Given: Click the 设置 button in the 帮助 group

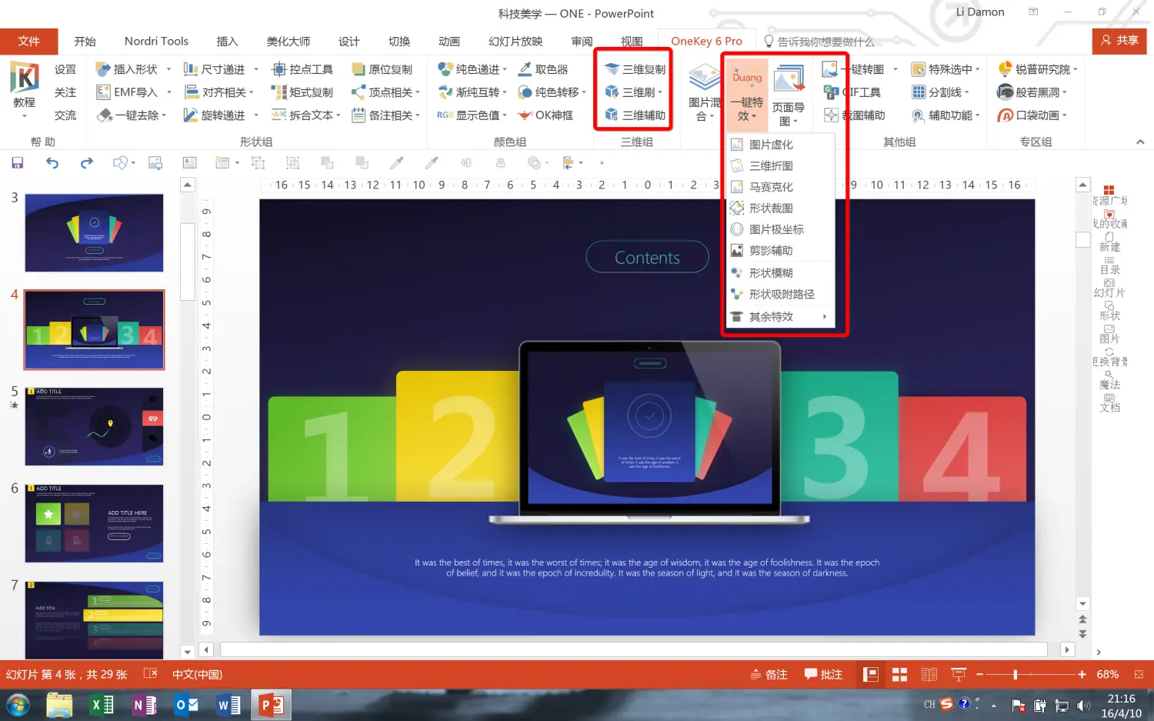Looking at the screenshot, I should tap(65, 69).
